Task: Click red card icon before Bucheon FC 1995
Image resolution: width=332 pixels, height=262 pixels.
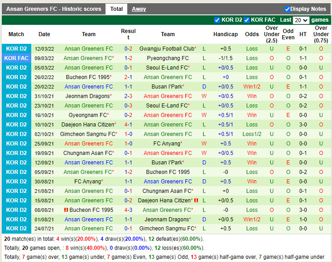Action: click(x=66, y=210)
